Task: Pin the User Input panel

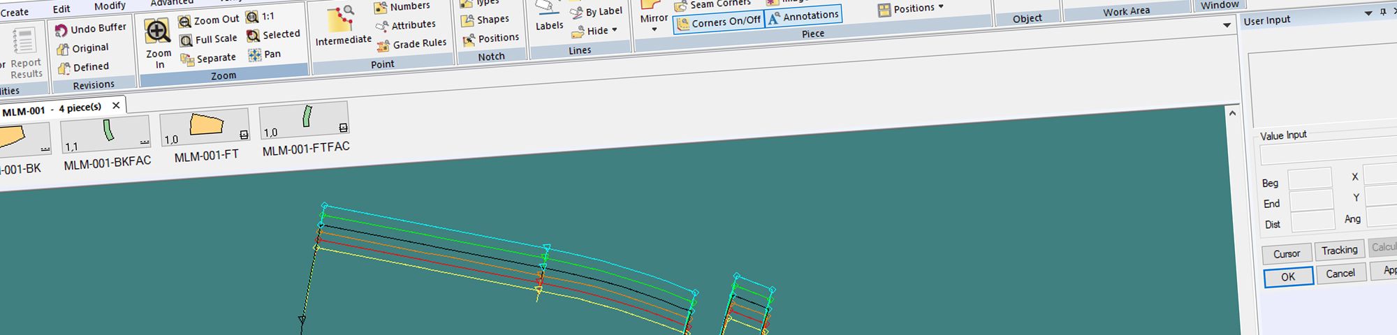Action: click(1382, 12)
